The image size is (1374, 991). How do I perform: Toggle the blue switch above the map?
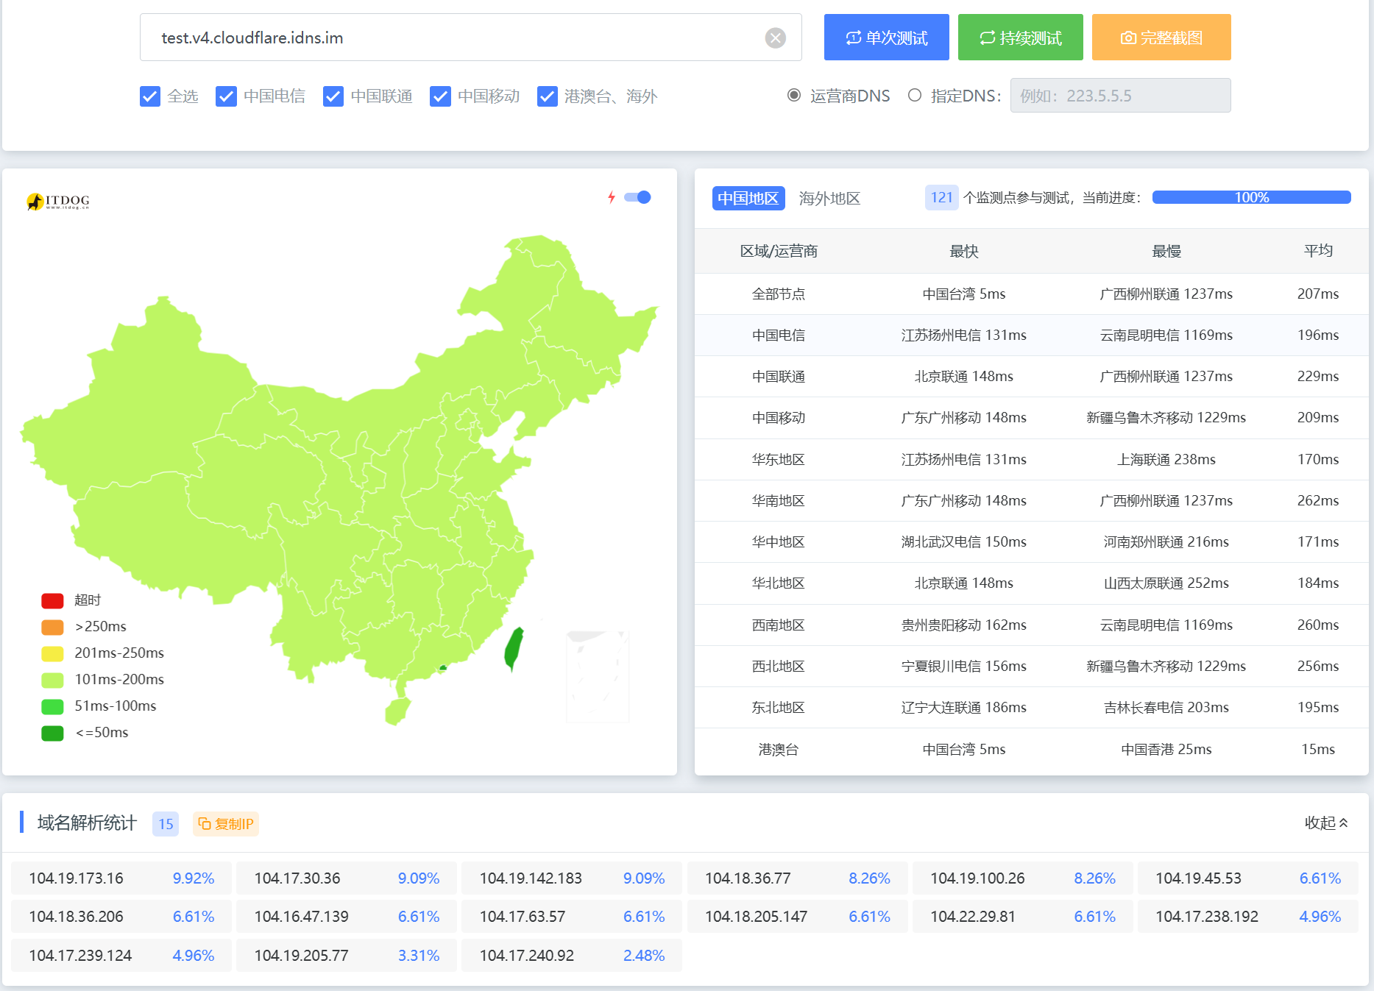coord(637,197)
